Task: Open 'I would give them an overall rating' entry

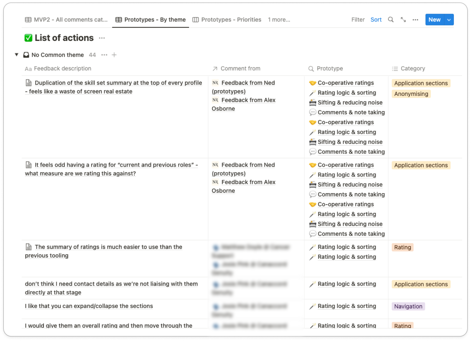Action: pyautogui.click(x=109, y=325)
